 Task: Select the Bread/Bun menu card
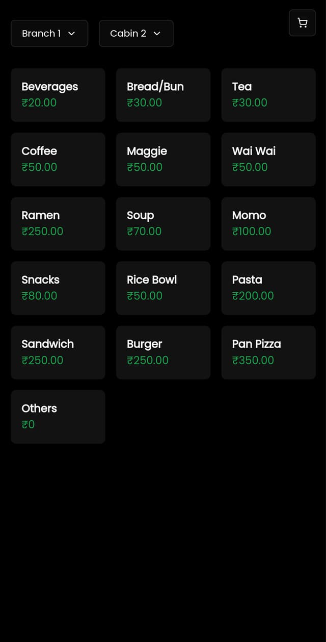pos(163,95)
